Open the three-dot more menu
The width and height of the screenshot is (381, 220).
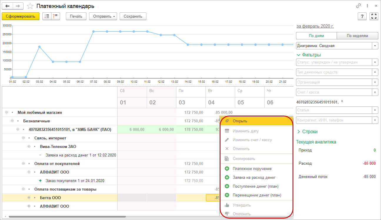pos(367,6)
